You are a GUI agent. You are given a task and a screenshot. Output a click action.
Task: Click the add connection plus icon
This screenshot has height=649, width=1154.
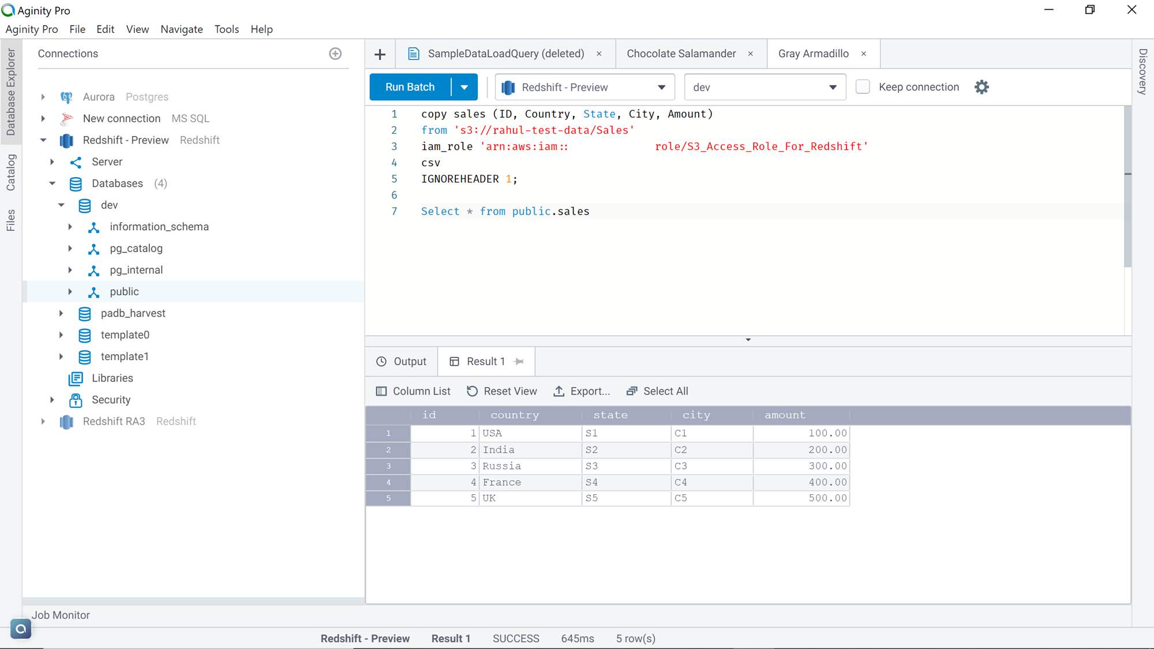(x=335, y=54)
